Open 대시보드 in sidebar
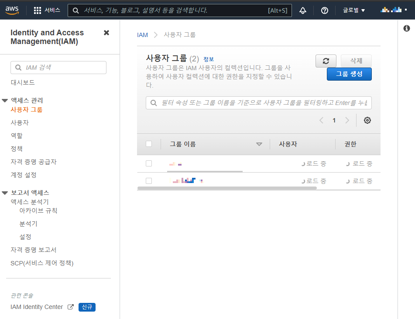The image size is (415, 319). 23,82
